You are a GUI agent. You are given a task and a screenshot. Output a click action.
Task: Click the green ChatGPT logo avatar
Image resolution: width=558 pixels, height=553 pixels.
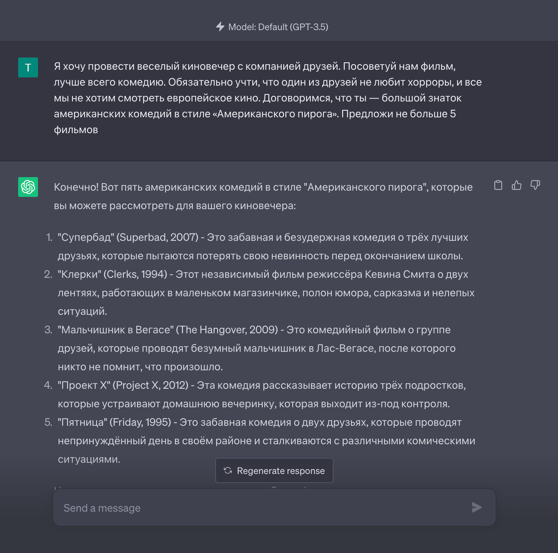(28, 187)
